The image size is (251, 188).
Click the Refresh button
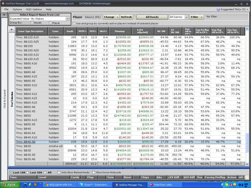[x=126, y=17]
